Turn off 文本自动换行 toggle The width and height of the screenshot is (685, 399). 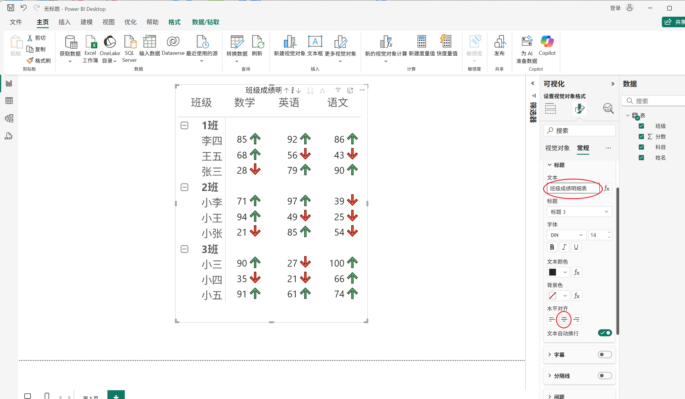pyautogui.click(x=605, y=333)
